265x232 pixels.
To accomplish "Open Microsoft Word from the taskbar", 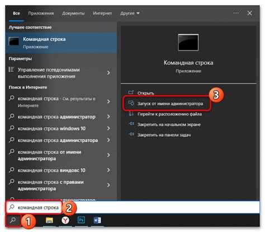I will click(97, 220).
